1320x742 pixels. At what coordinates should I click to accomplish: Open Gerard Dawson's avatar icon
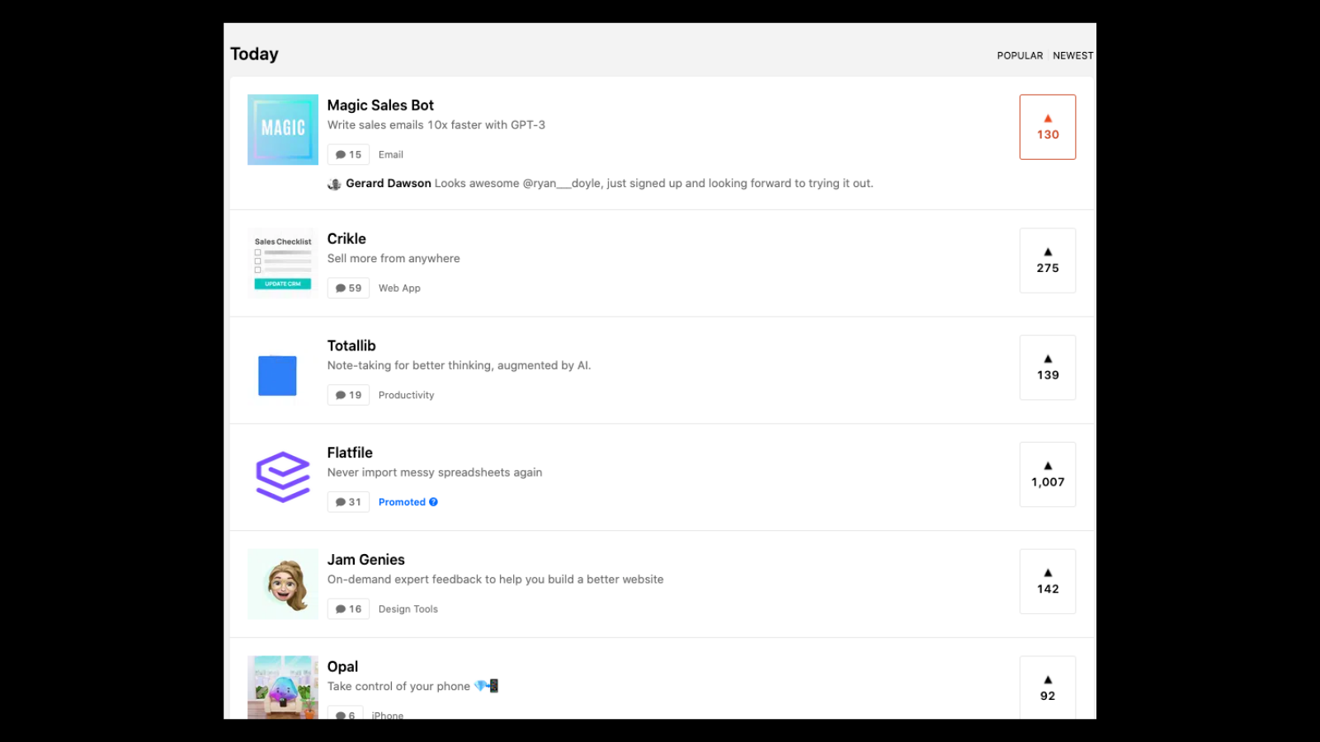pyautogui.click(x=334, y=184)
